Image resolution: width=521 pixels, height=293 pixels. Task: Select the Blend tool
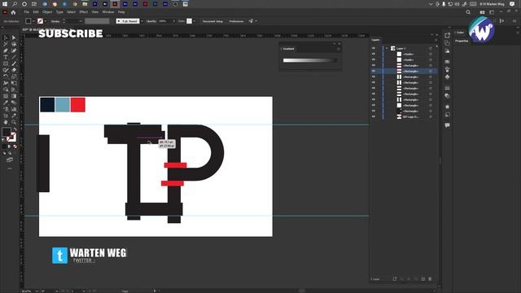(x=14, y=103)
